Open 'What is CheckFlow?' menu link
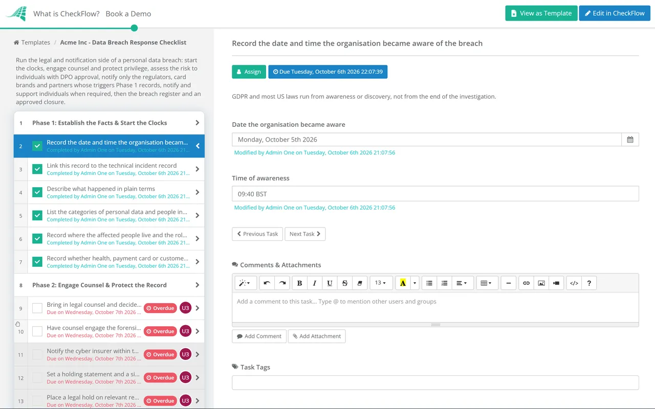Viewport: 655px width, 409px height. (x=67, y=14)
